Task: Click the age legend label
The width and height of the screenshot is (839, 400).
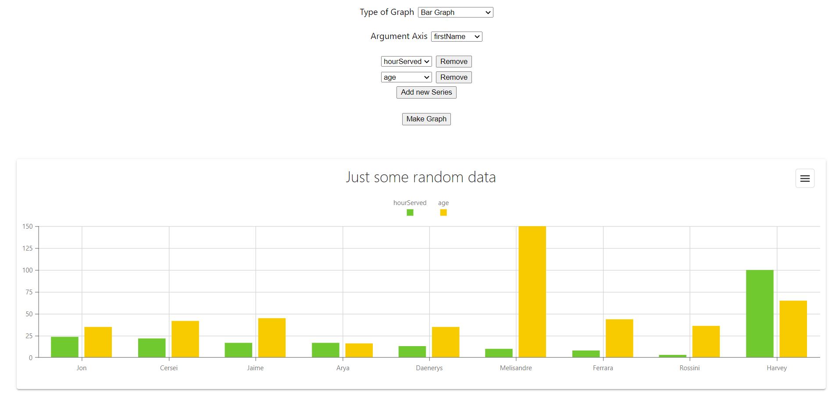Action: pos(443,203)
